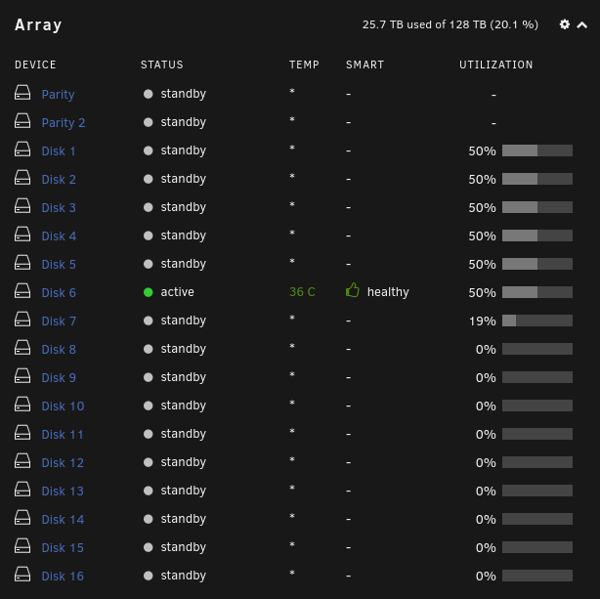Click the Parity 2 drive icon
The height and width of the screenshot is (599, 600).
tap(22, 120)
